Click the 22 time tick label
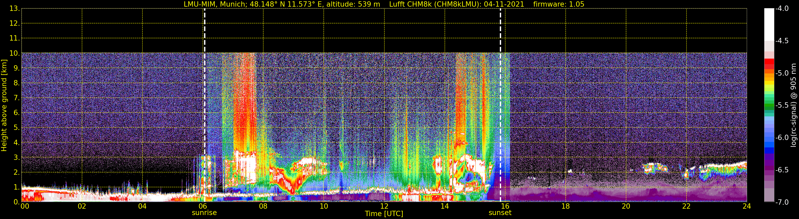The image size is (799, 219). [686, 206]
